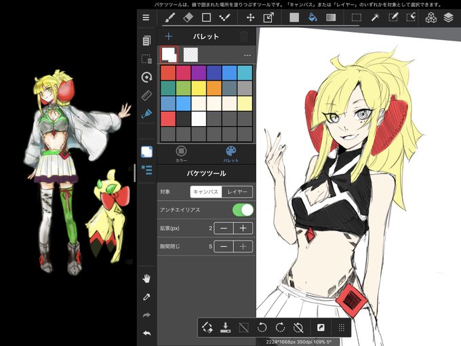Open the Layers panel icon

tap(448, 18)
